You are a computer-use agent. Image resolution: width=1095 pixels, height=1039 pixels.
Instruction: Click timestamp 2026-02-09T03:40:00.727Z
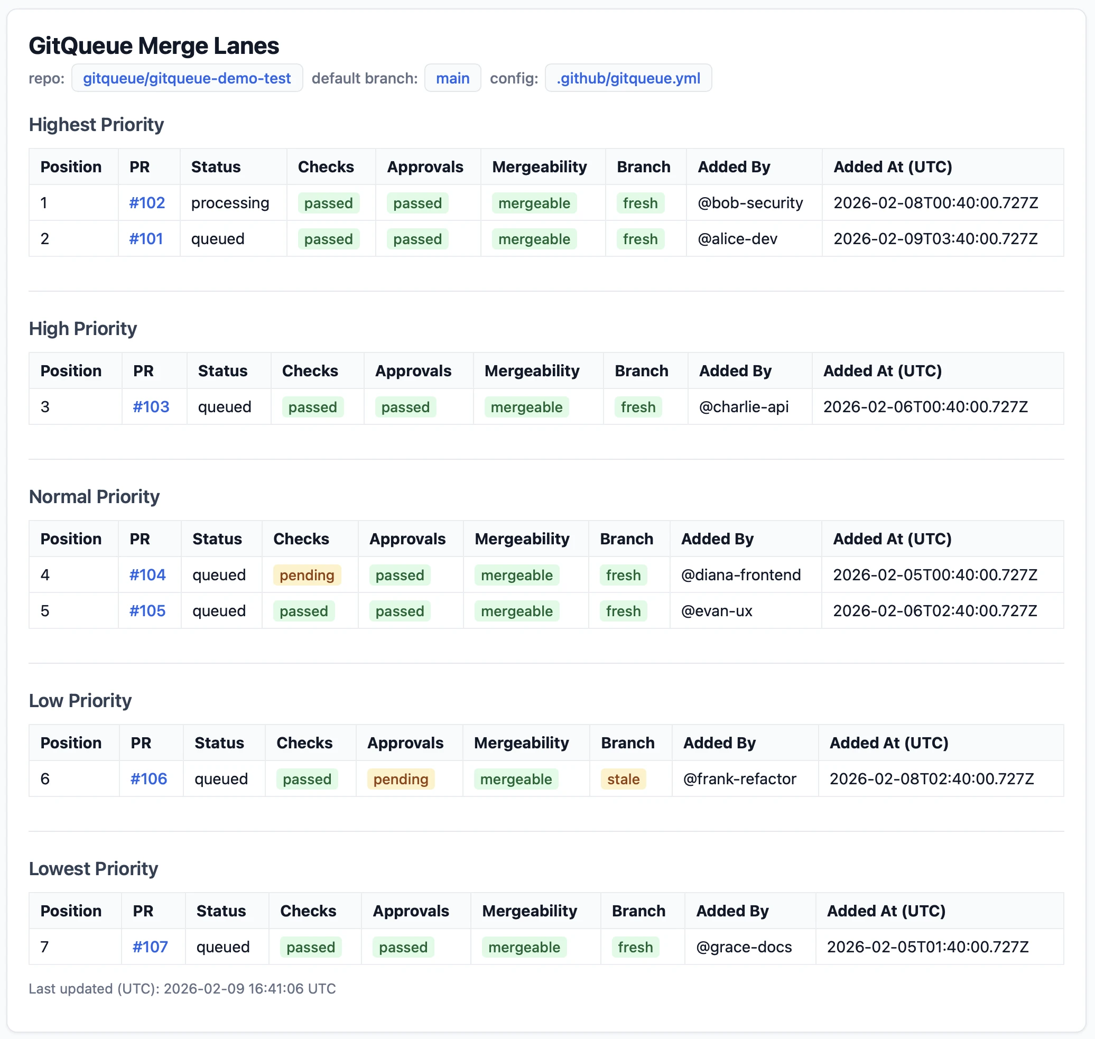[x=936, y=239]
